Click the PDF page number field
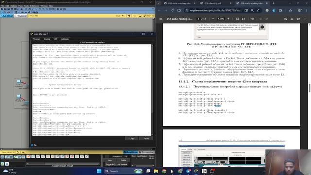This screenshot has width=311, height=175. (198, 19)
